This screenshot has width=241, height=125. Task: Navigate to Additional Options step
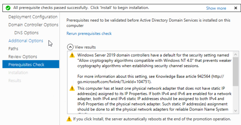tap(26, 41)
